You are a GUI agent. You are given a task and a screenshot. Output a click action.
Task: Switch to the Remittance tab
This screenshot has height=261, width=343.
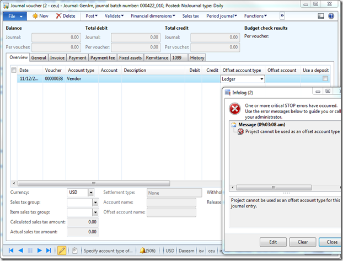coord(157,58)
